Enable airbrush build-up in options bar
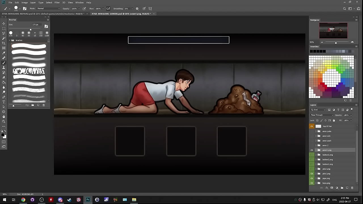The width and height of the screenshot is (363, 204). coord(108,8)
